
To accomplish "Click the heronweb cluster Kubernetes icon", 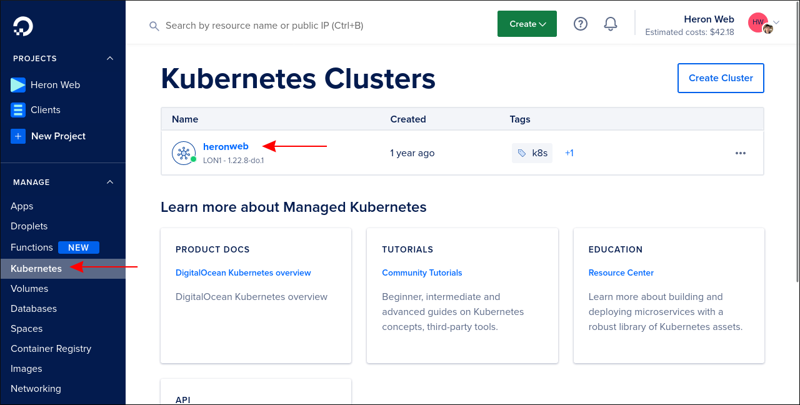I will tap(183, 152).
